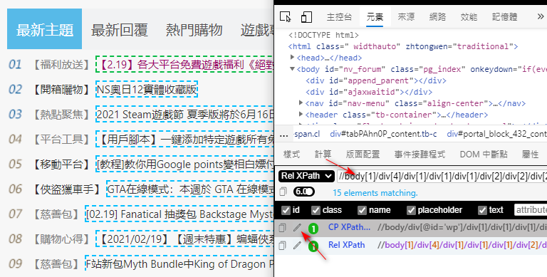Click the 15 elements matching text
This screenshot has width=547, height=277.
(375, 192)
